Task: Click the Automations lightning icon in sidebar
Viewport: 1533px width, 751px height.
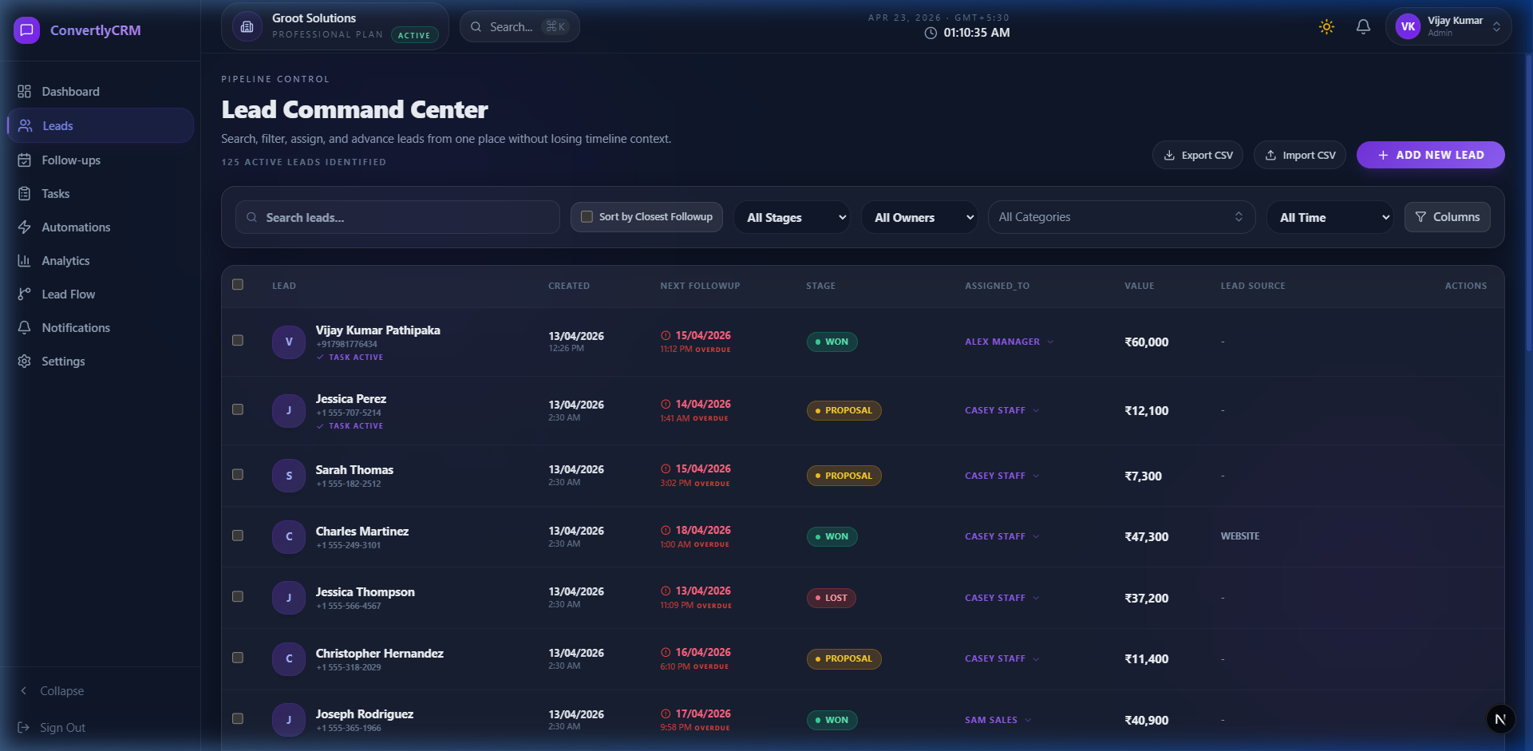Action: click(x=25, y=227)
